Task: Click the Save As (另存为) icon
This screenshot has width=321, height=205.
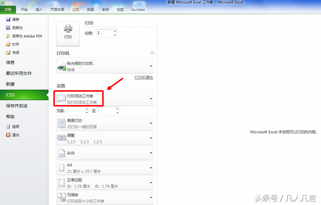Action: pyautogui.click(x=8, y=28)
